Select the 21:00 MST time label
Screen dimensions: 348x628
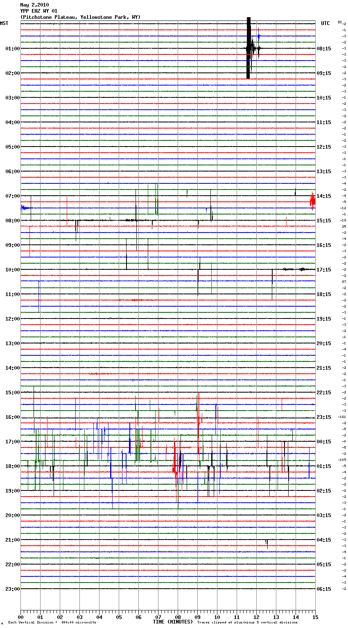pyautogui.click(x=12, y=540)
